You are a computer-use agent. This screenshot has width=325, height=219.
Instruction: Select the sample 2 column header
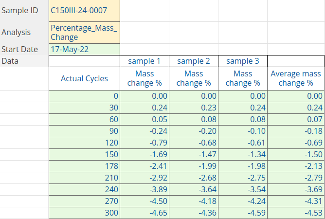pos(193,61)
